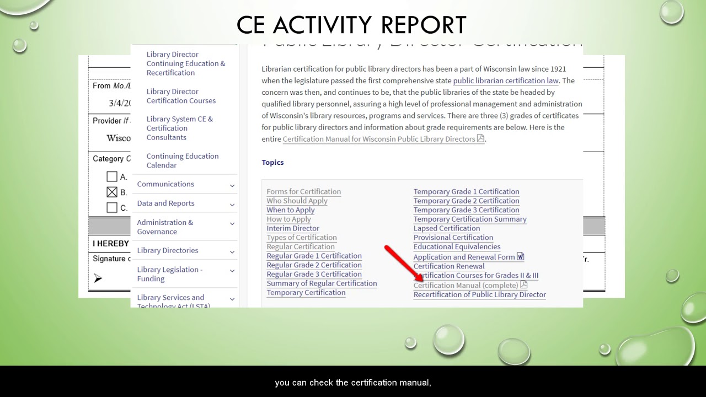Open Lapsed Certification link
This screenshot has width=706, height=397.
(447, 228)
